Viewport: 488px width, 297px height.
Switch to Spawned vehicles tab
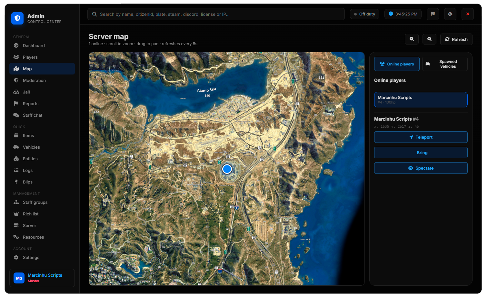pyautogui.click(x=445, y=64)
